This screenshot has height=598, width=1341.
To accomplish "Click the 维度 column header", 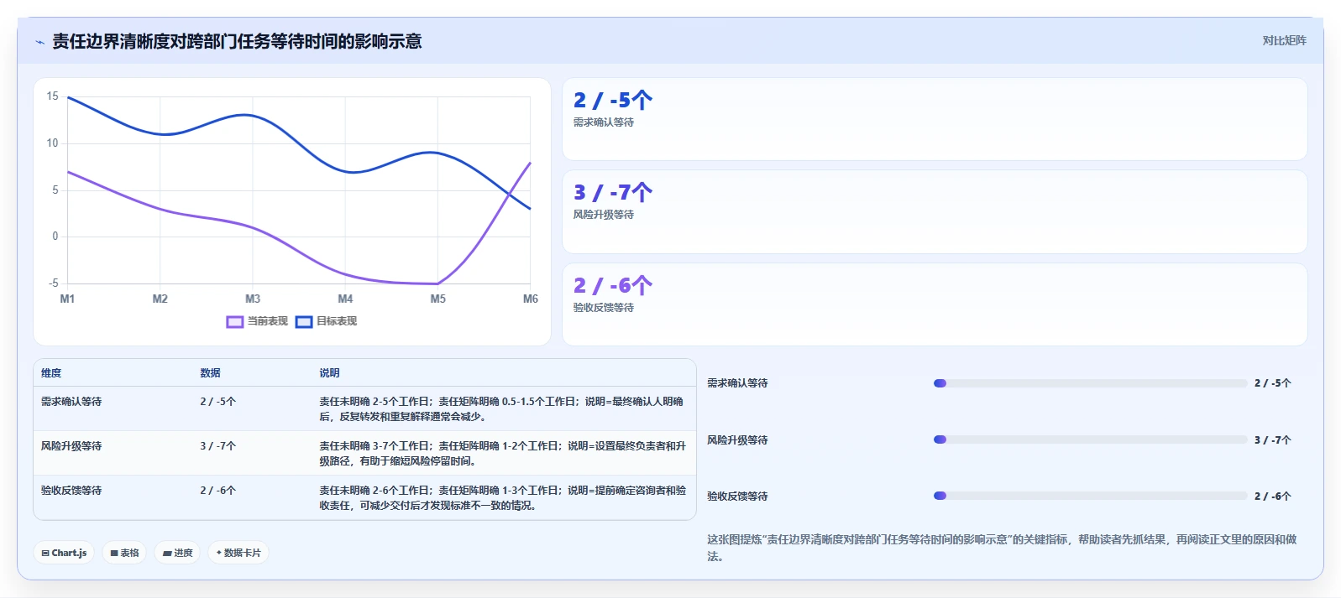I will click(51, 373).
